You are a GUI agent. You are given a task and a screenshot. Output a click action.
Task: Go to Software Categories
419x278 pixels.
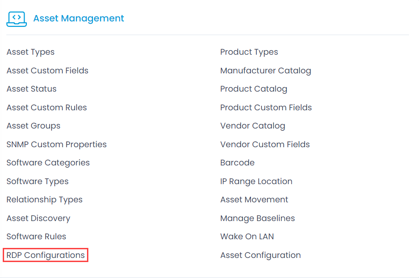click(x=48, y=163)
